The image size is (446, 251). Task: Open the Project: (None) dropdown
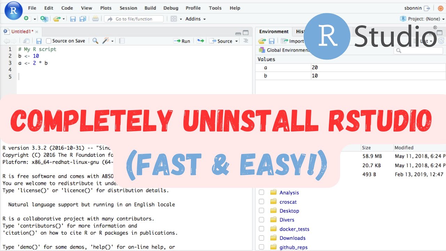coord(422,19)
